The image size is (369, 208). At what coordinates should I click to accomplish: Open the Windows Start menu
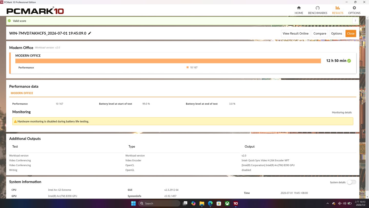(x=134, y=203)
